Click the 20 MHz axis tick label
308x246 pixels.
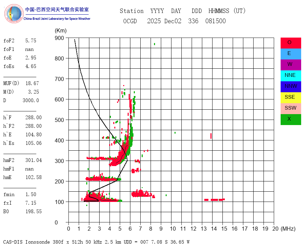point(275,229)
